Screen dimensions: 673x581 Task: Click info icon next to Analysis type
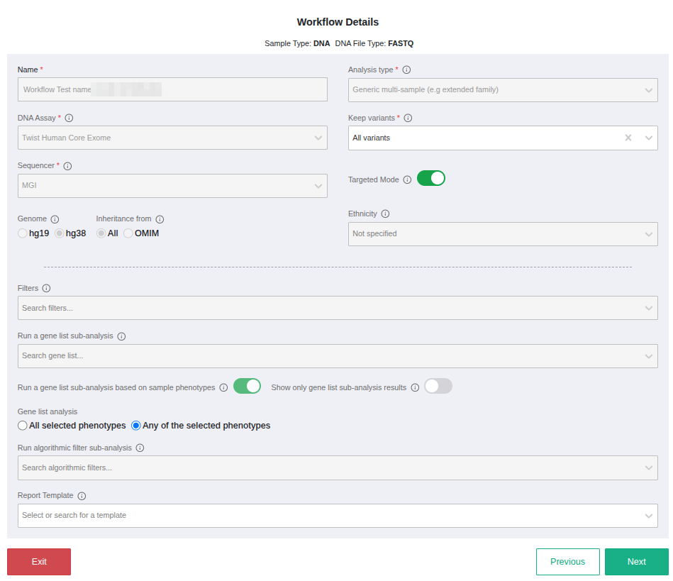[x=406, y=70]
